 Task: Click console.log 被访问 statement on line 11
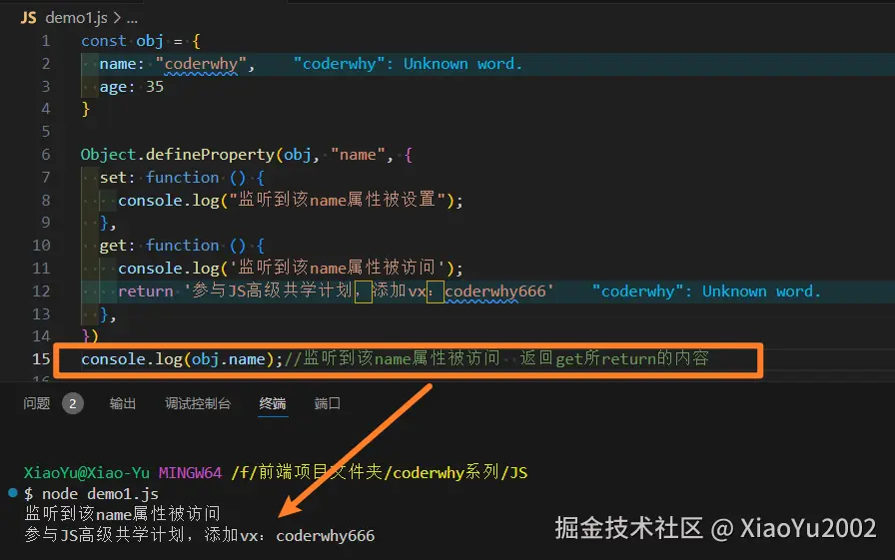click(291, 269)
